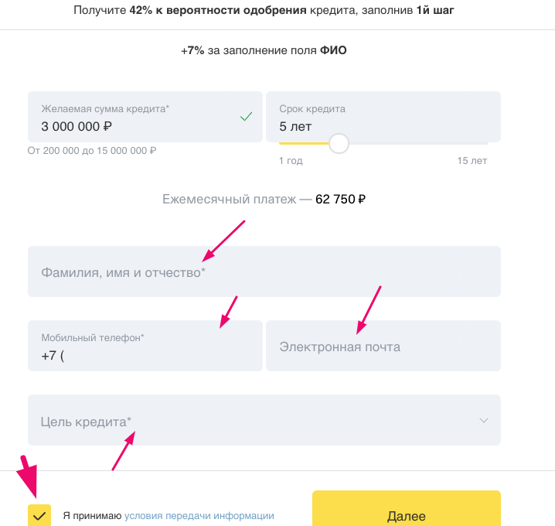Click the unfilled gray part of the term slider
The image size is (555, 526).
(x=418, y=143)
